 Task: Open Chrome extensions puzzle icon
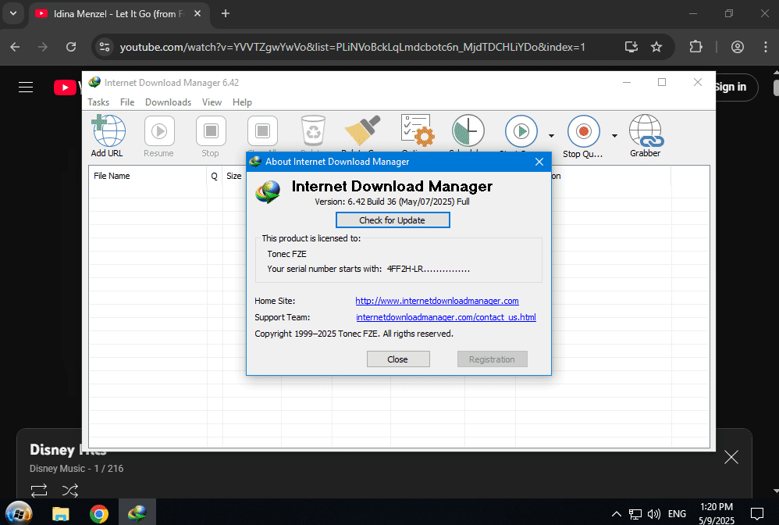tap(695, 47)
